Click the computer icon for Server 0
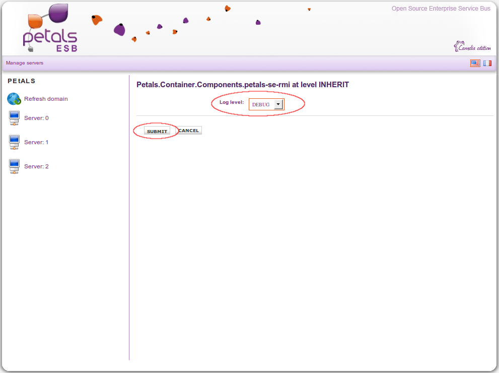Viewport: 499px width, 373px height. [14, 118]
